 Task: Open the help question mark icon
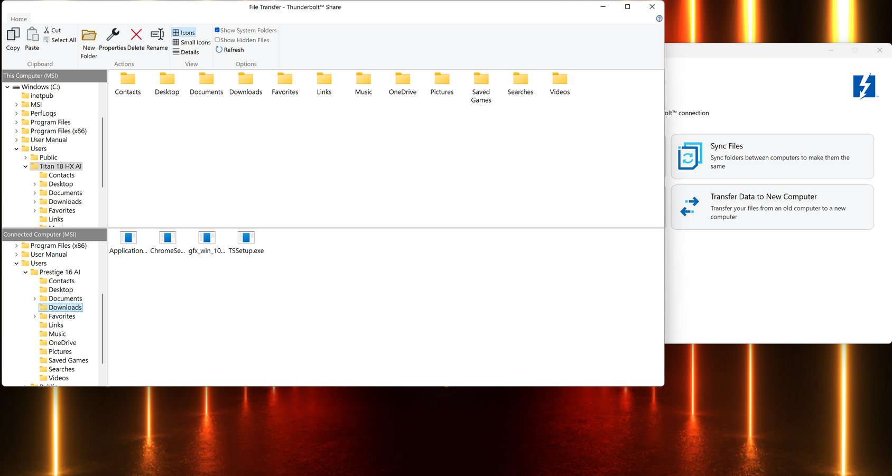click(x=659, y=18)
